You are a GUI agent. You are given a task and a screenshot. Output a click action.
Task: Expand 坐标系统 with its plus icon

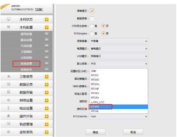tap(47, 132)
